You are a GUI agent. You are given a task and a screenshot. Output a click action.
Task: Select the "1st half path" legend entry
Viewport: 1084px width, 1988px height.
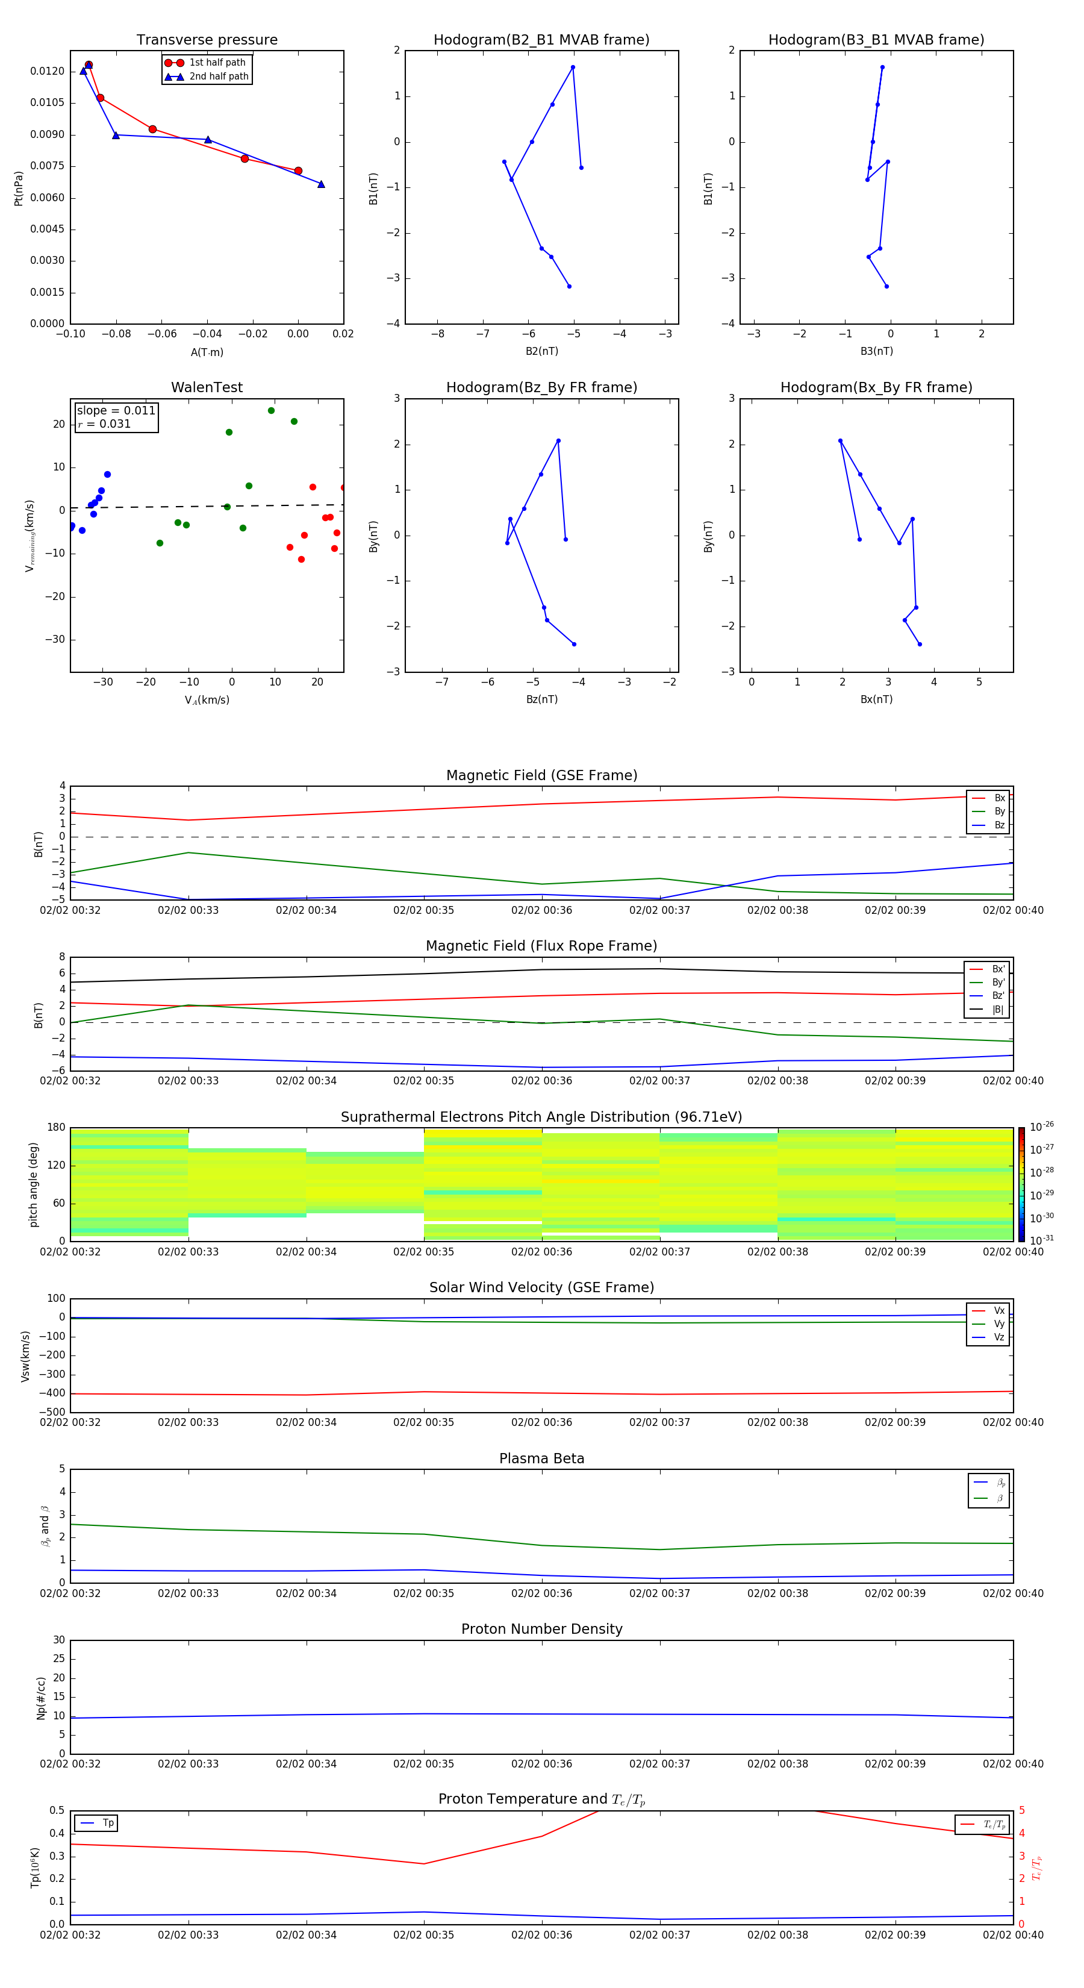point(207,63)
